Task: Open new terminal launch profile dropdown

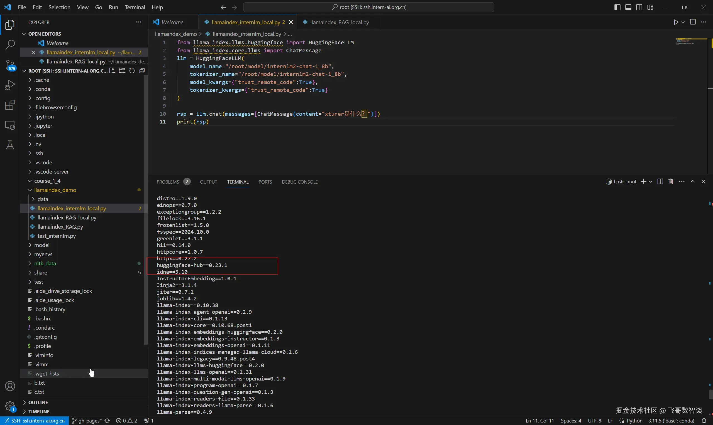Action: click(x=651, y=182)
